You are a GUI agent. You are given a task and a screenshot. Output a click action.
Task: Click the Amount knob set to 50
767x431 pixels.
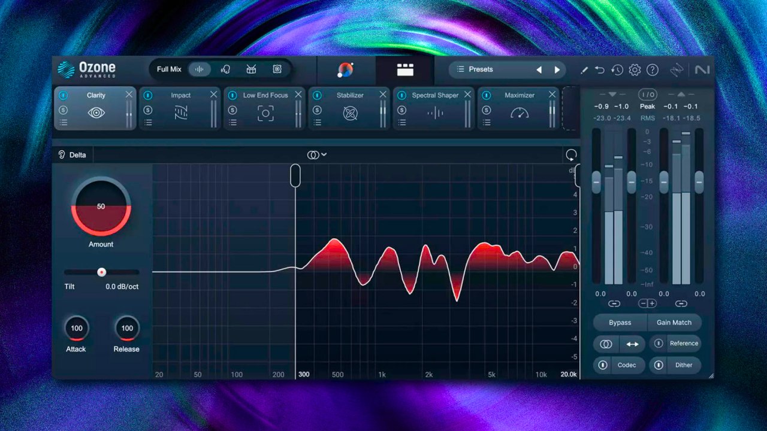(x=101, y=206)
